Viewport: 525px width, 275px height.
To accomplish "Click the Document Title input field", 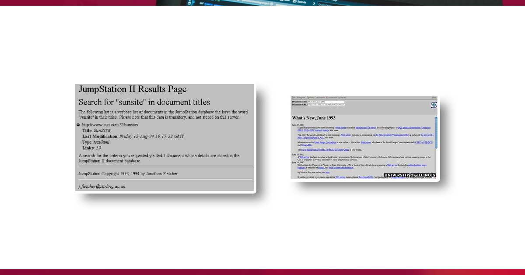I will point(326,102).
